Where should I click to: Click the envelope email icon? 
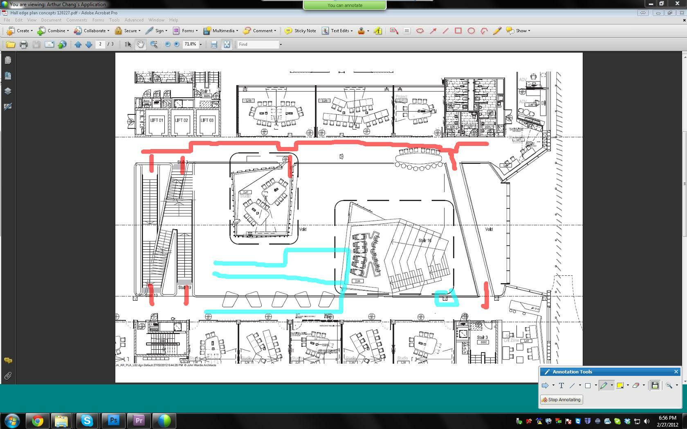(x=49, y=45)
